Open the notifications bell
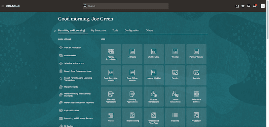The width and height of the screenshot is (269, 127). [255, 6]
